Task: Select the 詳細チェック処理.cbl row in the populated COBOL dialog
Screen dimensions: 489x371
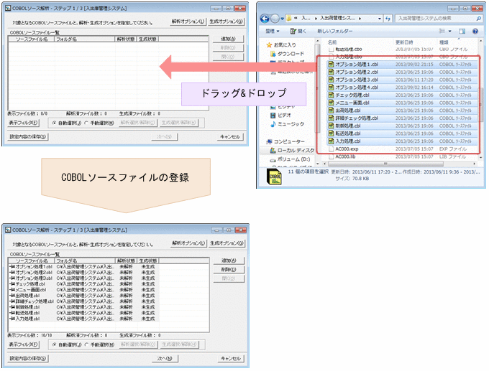Action: [84, 301]
